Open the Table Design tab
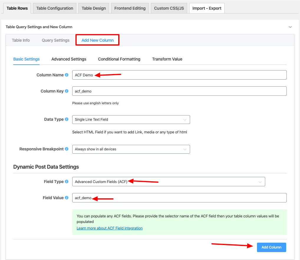Viewport: 300px width, 260px height. coord(94,8)
